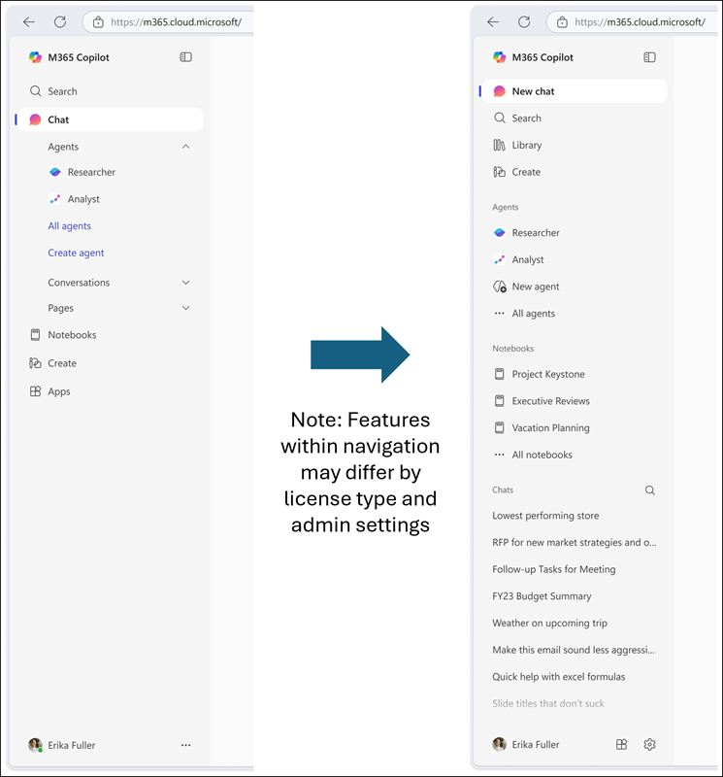Screen dimensions: 723x777
Task: Open settings gear at bottom of right panel
Action: pos(649,744)
